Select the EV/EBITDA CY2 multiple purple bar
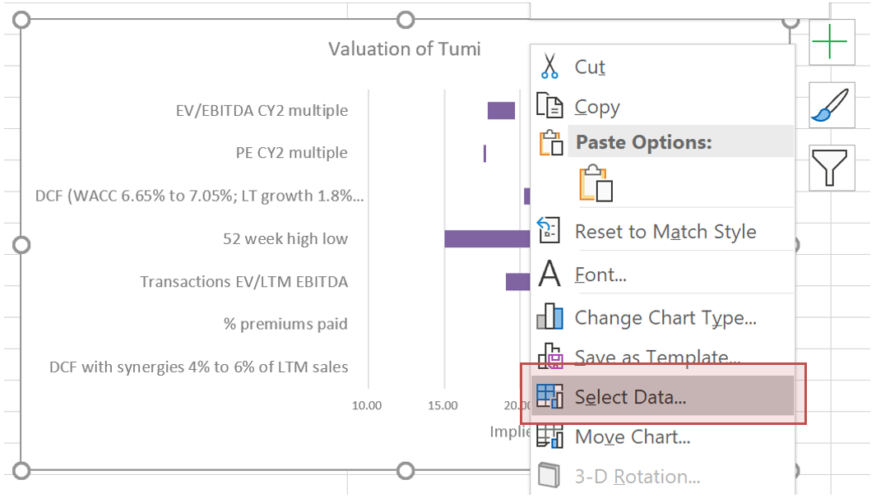Viewport: 876px width, 503px height. tap(501, 110)
